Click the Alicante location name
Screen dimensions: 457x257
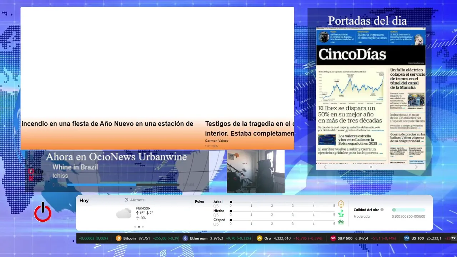[x=137, y=200]
